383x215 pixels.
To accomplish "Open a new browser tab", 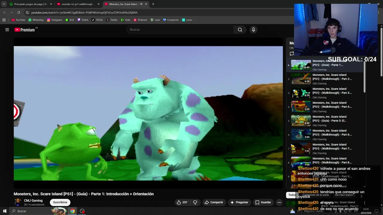I will click(153, 4).
